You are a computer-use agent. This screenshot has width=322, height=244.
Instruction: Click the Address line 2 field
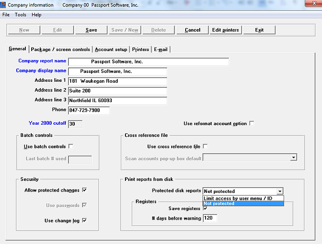point(117,91)
